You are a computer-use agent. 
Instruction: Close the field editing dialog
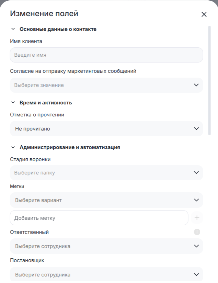(204, 14)
